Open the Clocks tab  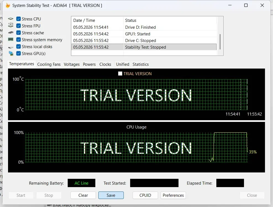tap(105, 64)
